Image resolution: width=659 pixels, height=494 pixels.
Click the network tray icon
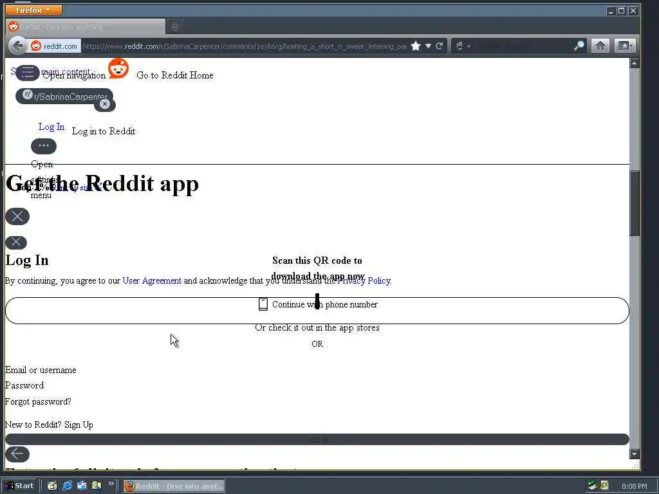593,486
